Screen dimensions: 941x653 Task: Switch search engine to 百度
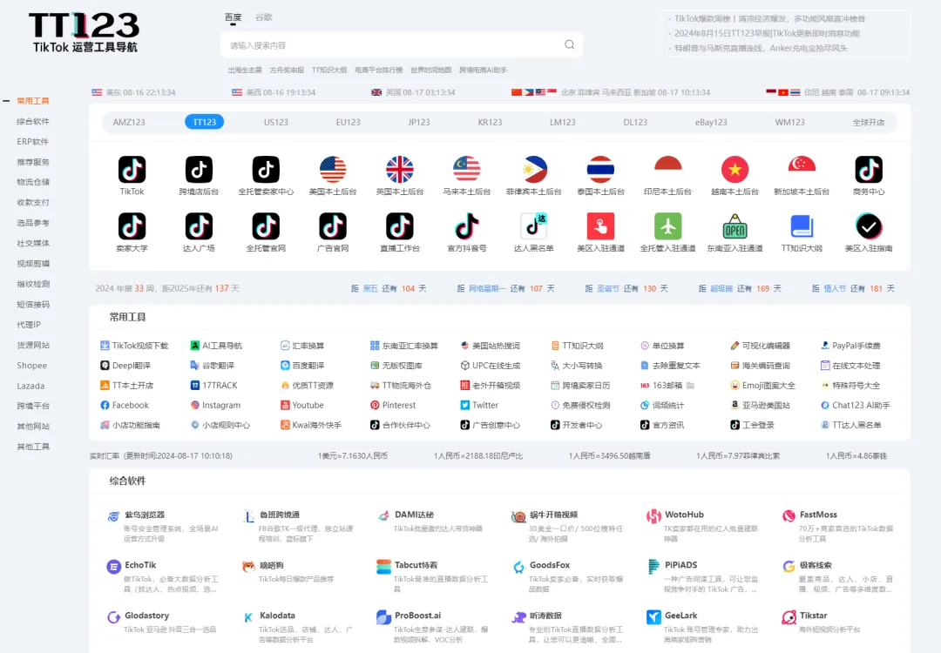tap(233, 17)
